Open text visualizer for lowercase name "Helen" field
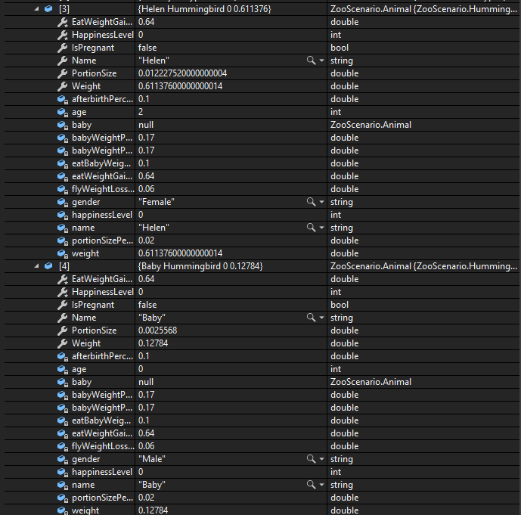The width and height of the screenshot is (521, 515). pos(311,228)
